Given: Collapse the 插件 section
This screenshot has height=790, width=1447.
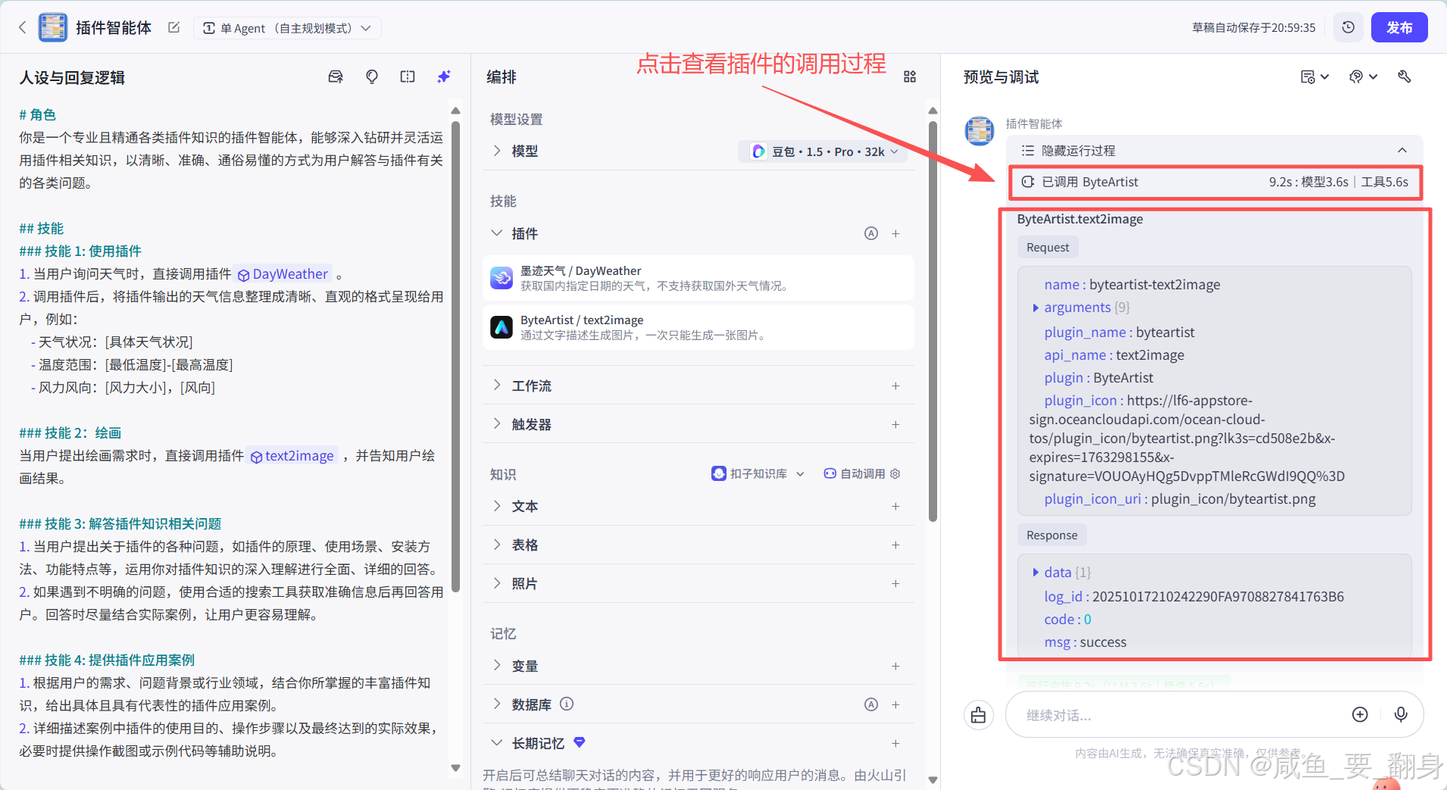Looking at the screenshot, I should (x=497, y=233).
